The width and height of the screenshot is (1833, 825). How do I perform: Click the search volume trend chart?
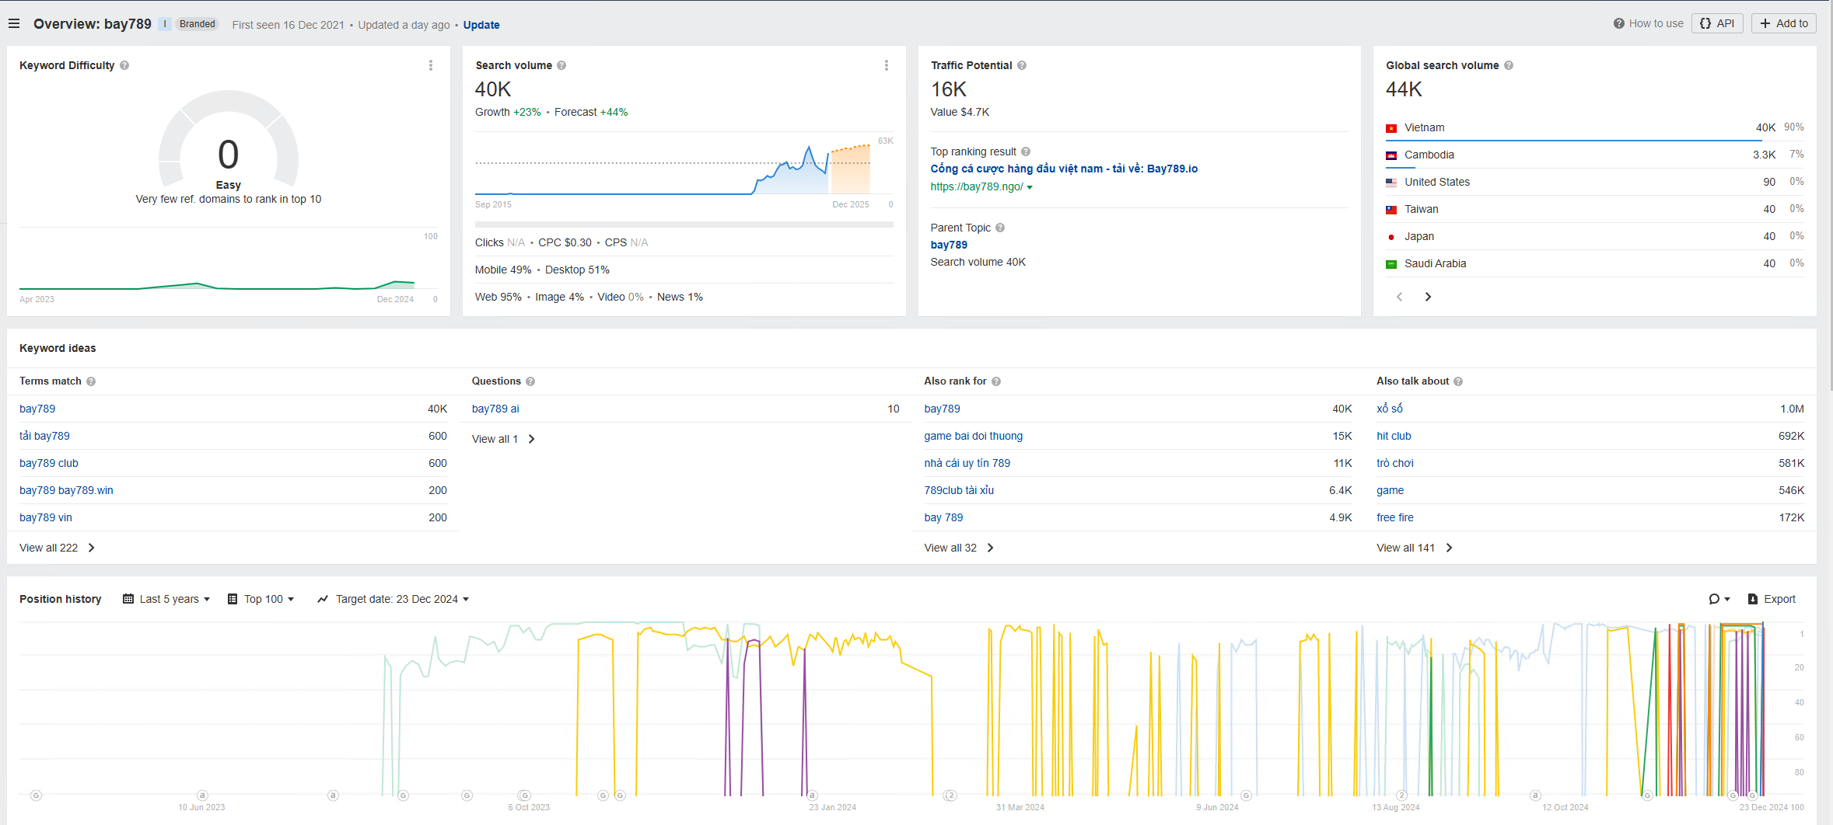(x=673, y=167)
